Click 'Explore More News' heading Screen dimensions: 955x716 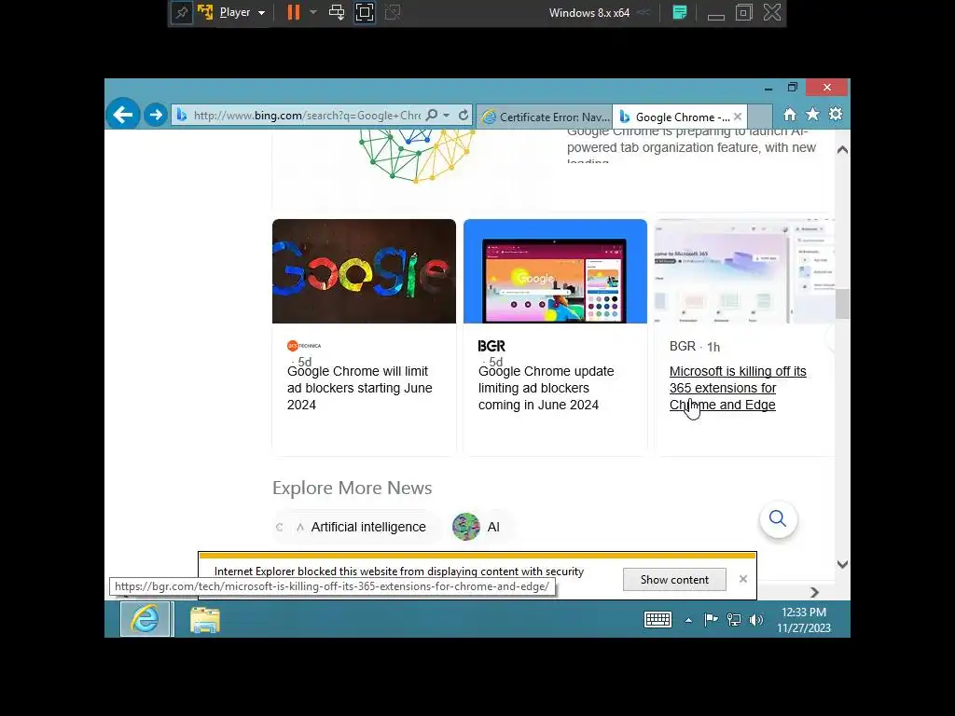click(352, 488)
